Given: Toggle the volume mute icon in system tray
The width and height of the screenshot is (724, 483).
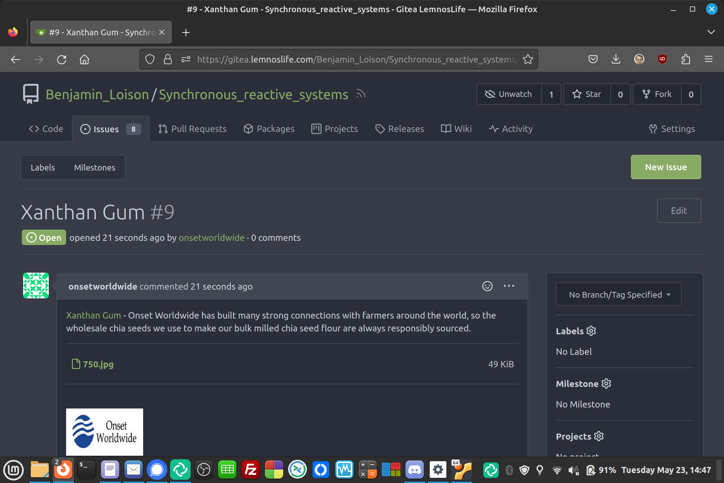Looking at the screenshot, I should [x=573, y=470].
